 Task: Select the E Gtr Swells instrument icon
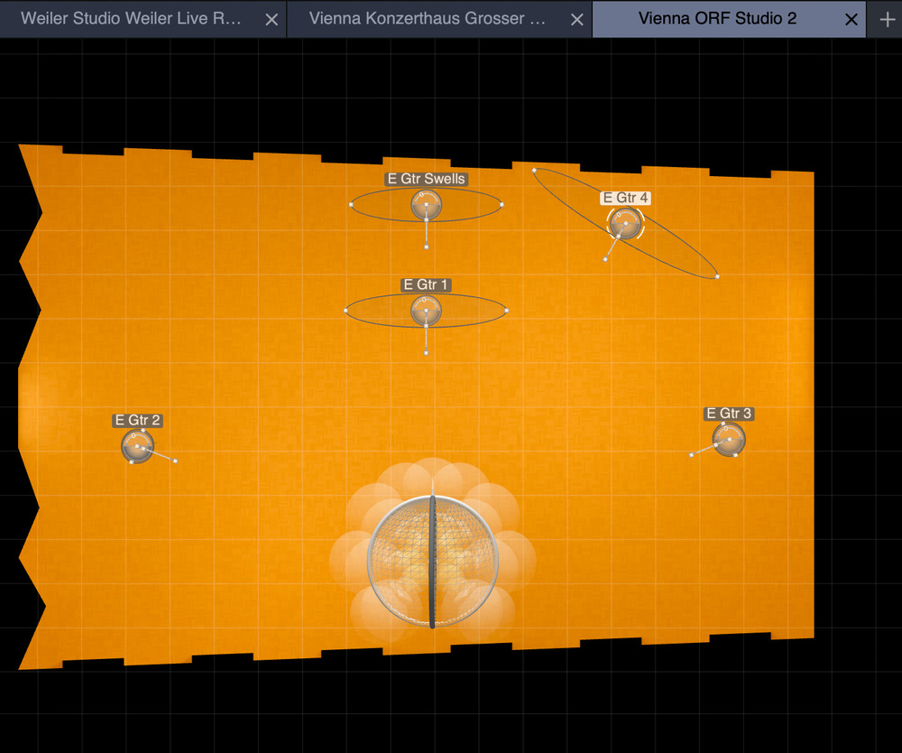[426, 205]
